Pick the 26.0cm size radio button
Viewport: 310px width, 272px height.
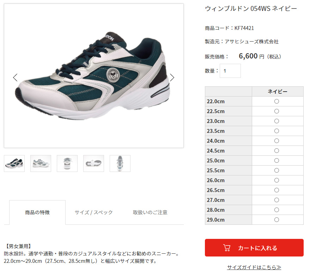276,180
